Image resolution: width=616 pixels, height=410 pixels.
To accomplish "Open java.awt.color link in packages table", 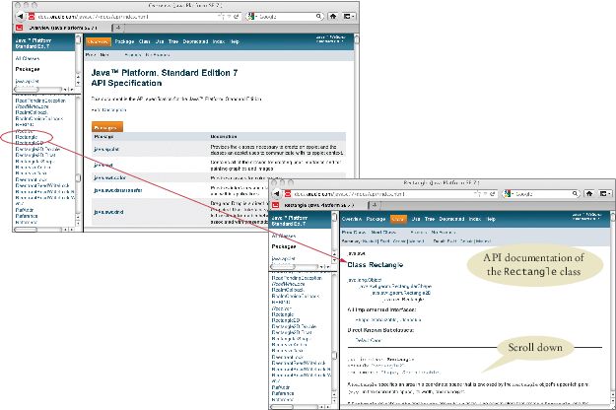I will (109, 178).
